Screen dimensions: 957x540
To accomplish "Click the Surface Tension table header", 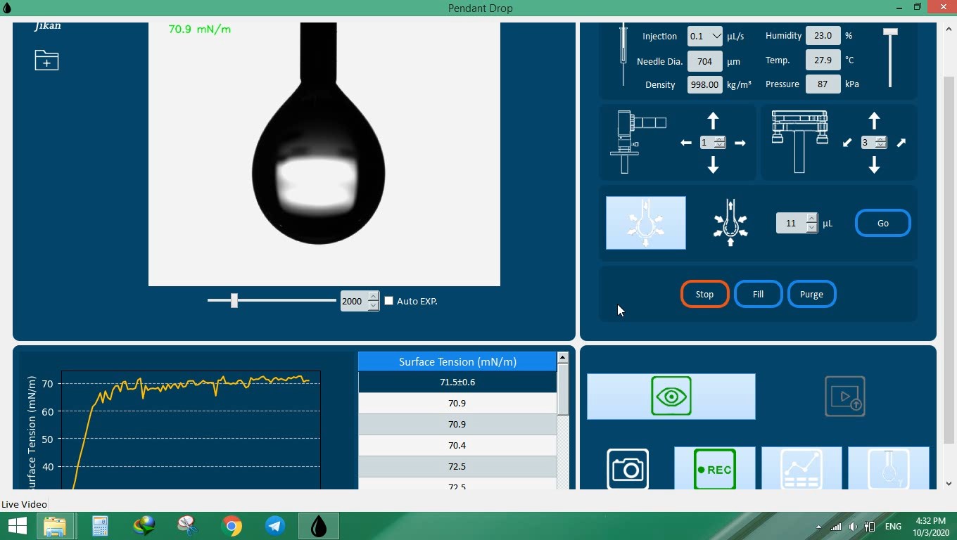I will pos(457,361).
